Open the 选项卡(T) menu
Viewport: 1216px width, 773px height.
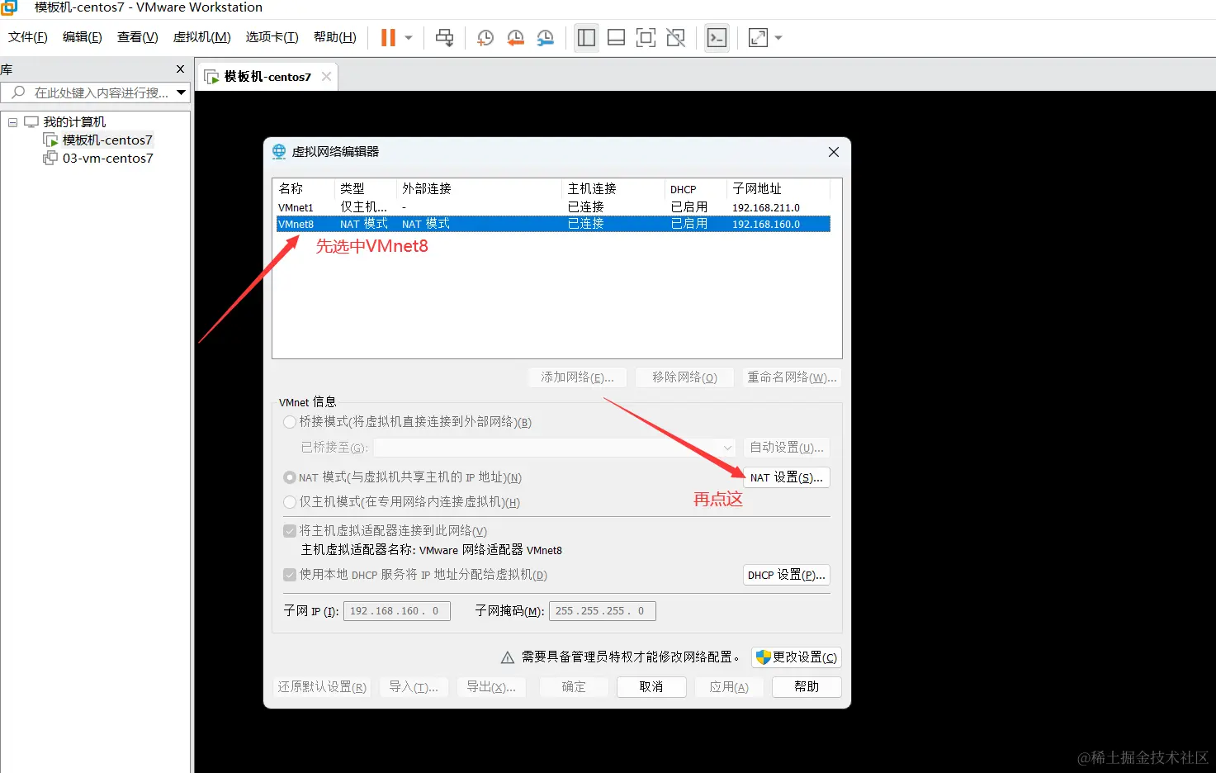pyautogui.click(x=272, y=37)
